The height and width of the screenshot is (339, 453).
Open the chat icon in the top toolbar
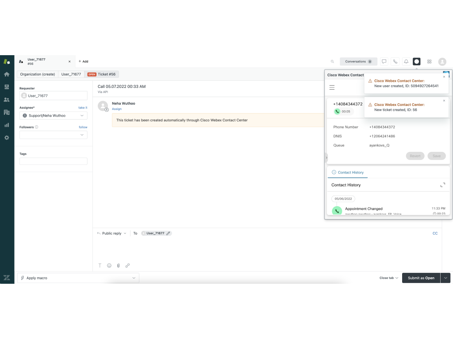tap(384, 61)
